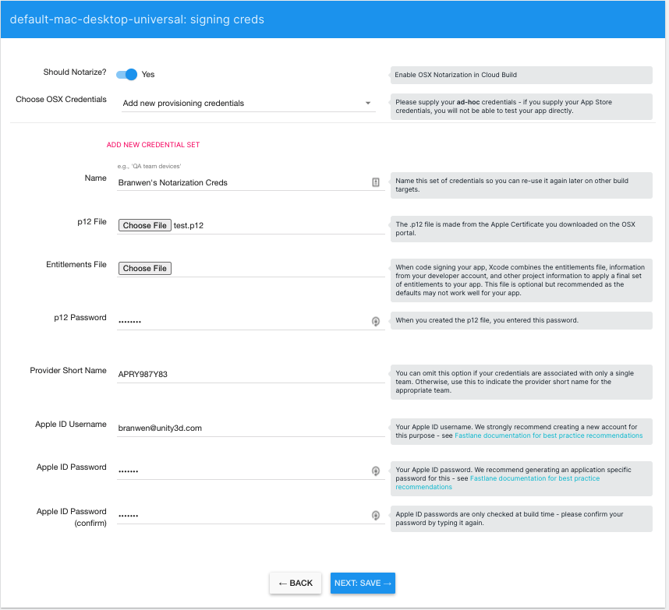Screen dimensions: 669x610
Task: Click the p12 Password entry field
Action: click(x=234, y=321)
